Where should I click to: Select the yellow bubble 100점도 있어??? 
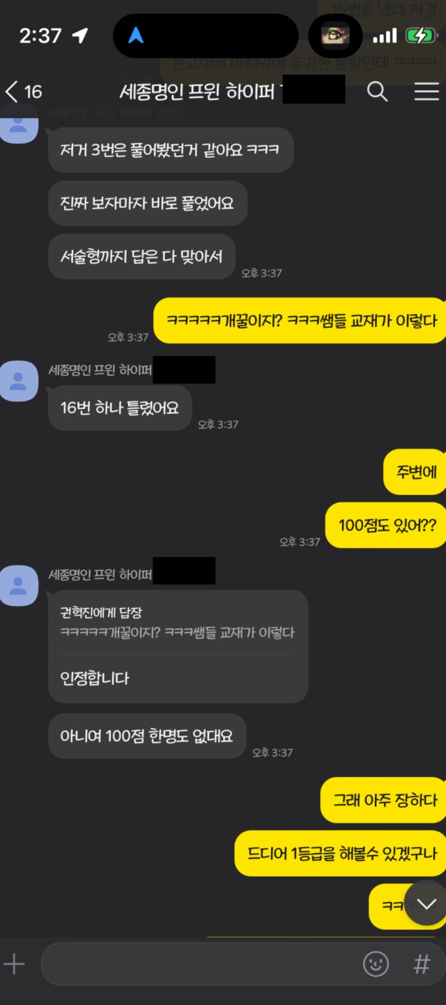tap(385, 525)
